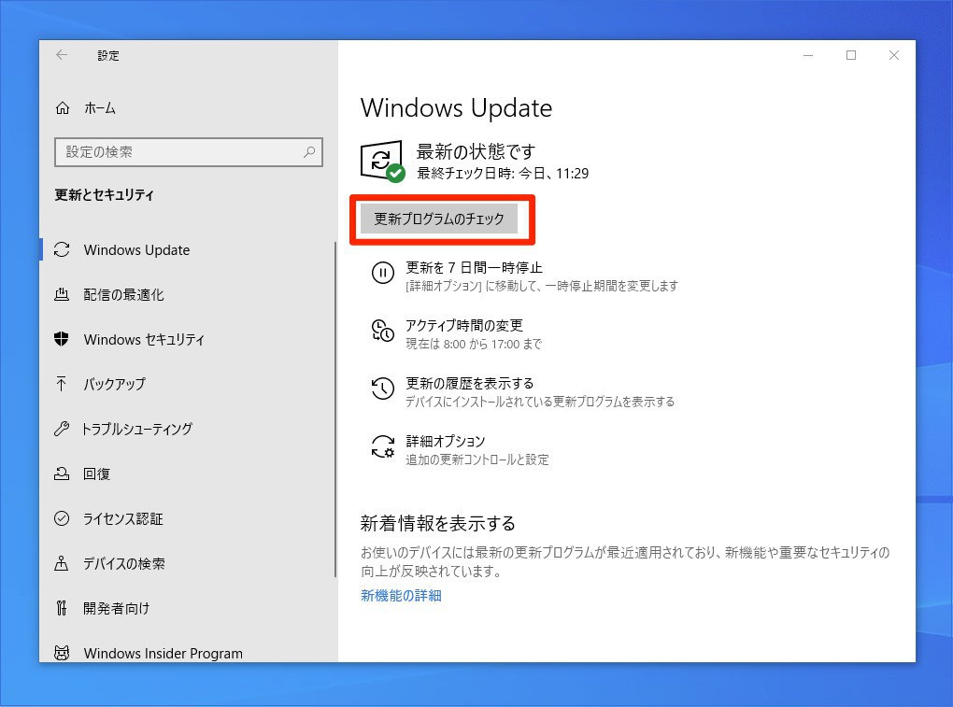Pause updates via 更新を7日間一時停止
This screenshot has height=707, width=953.
(474, 267)
